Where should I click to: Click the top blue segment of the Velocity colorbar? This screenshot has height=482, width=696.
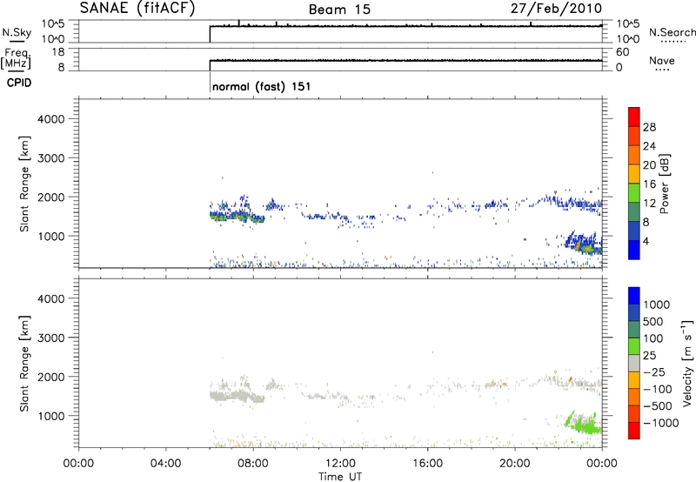pos(634,296)
